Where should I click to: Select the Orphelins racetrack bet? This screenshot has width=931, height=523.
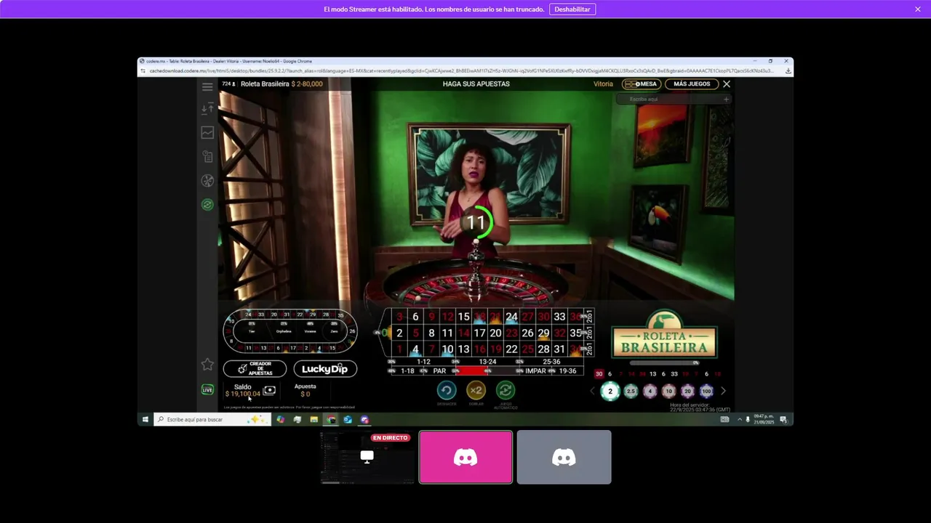[284, 331]
